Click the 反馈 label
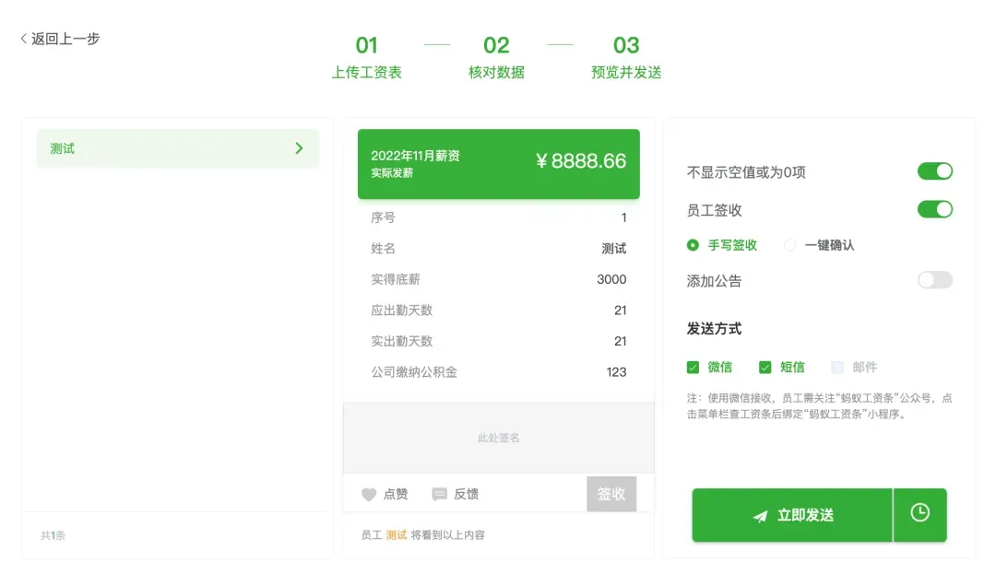Image resolution: width=996 pixels, height=574 pixels. [x=467, y=494]
